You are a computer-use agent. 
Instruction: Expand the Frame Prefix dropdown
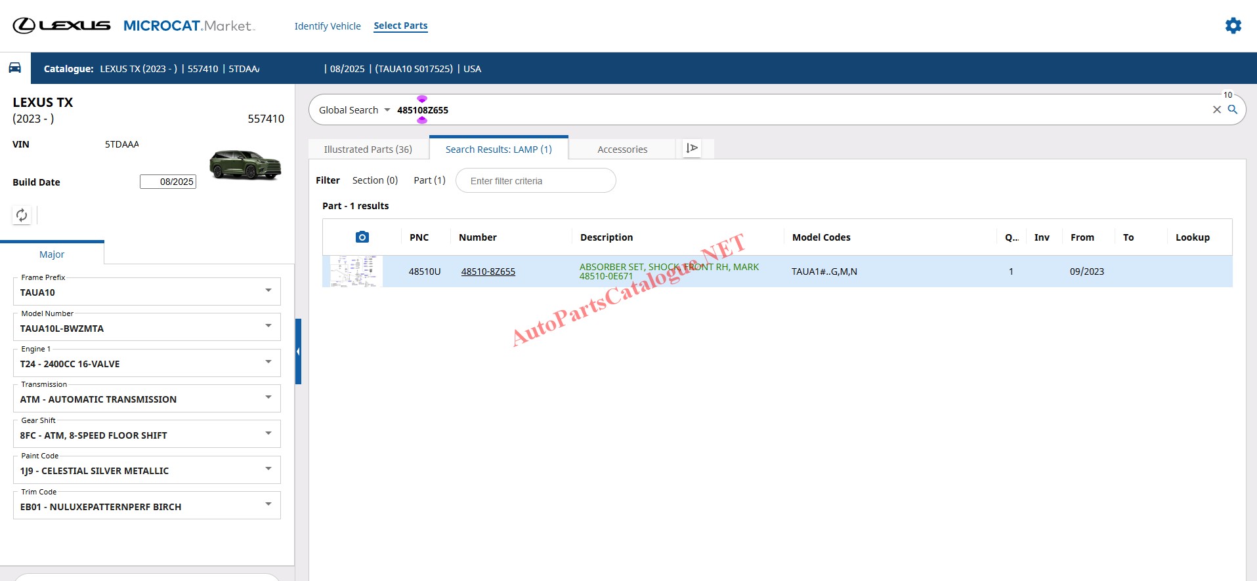click(x=268, y=290)
